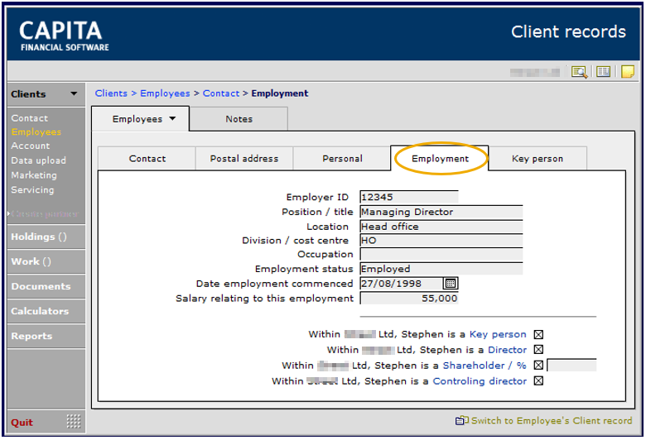Click the grid dots icon beside Quit
Image resolution: width=646 pixels, height=440 pixels.
[74, 421]
